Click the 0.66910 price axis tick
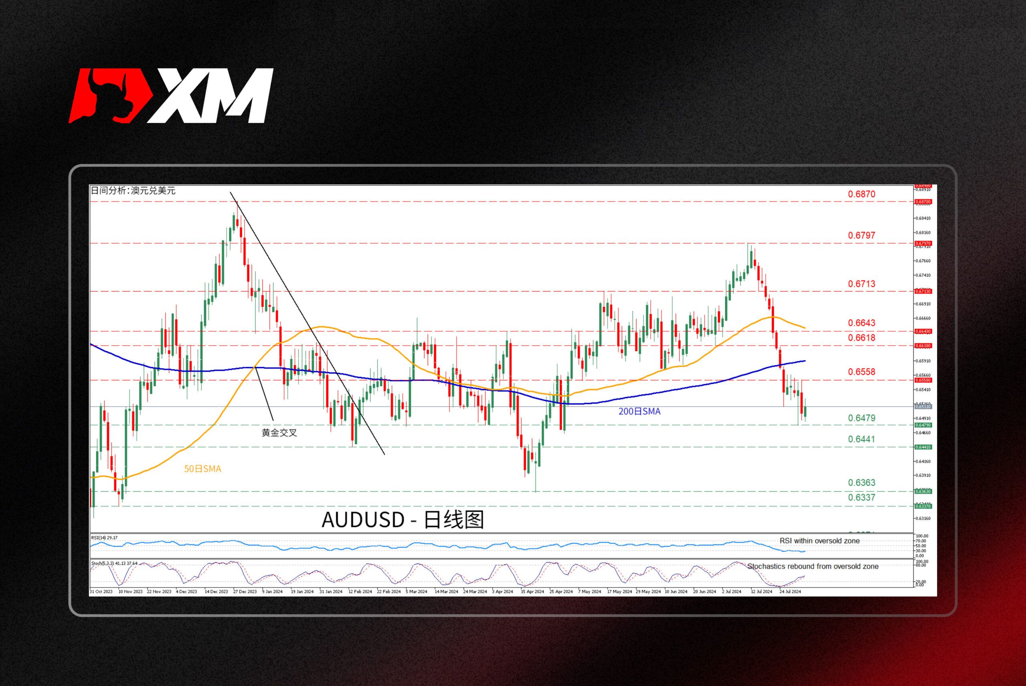 (x=923, y=304)
